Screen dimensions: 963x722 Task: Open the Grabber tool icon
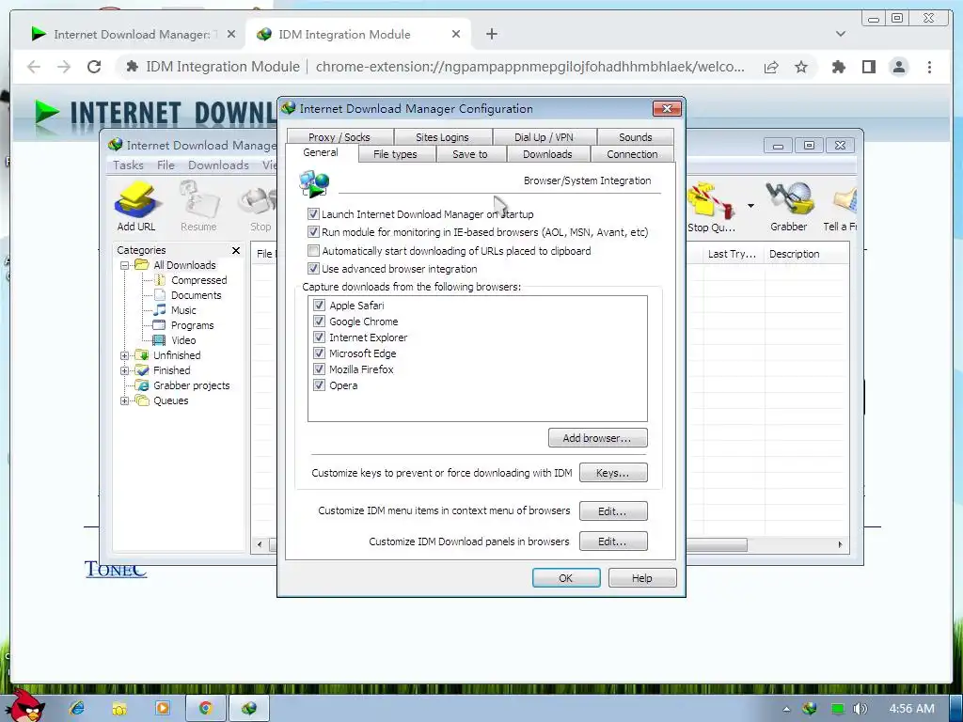pos(789,199)
